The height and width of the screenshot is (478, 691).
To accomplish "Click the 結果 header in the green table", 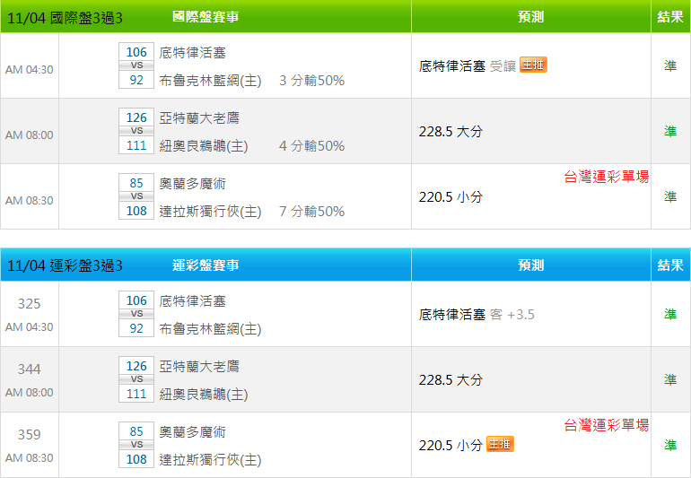I will point(670,17).
